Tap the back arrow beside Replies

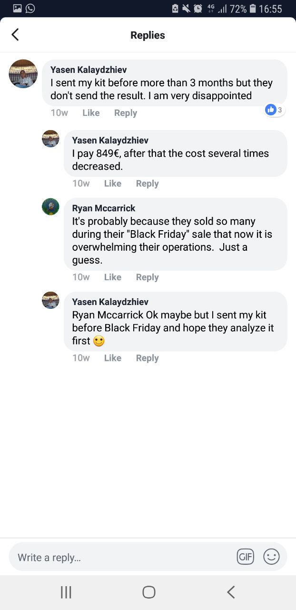coord(15,34)
